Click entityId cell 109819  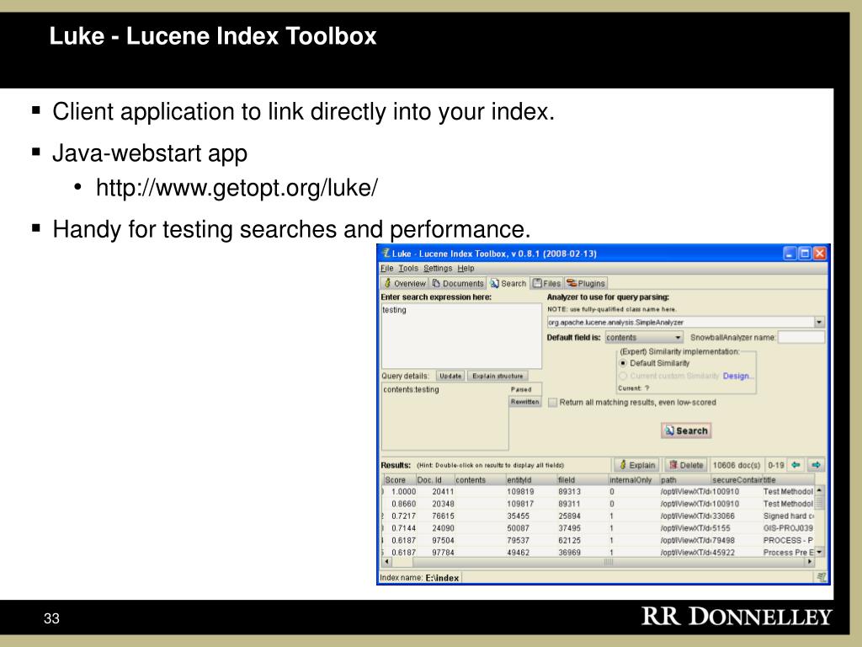coord(520,491)
